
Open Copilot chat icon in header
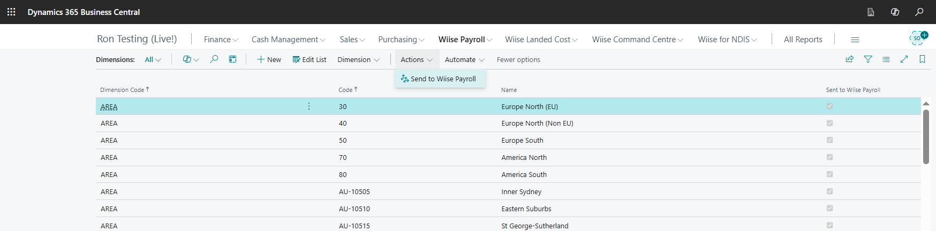click(x=895, y=12)
